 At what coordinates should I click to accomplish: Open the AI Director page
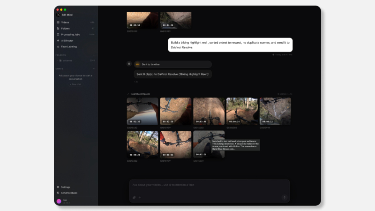(75, 41)
